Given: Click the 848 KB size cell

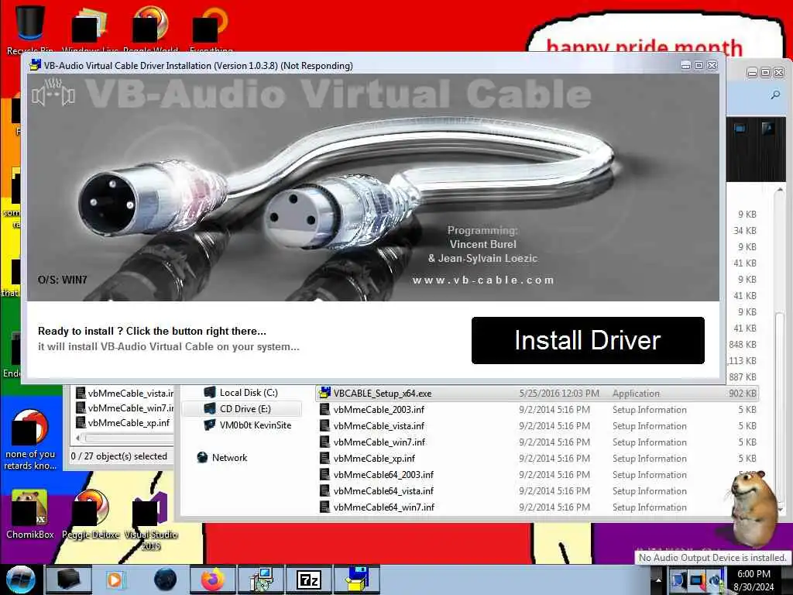Looking at the screenshot, I should [743, 344].
